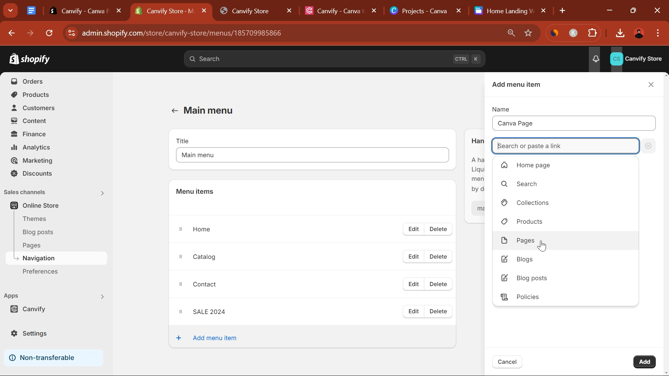Select Home page link option
This screenshot has height=376, width=669.
[x=565, y=165]
